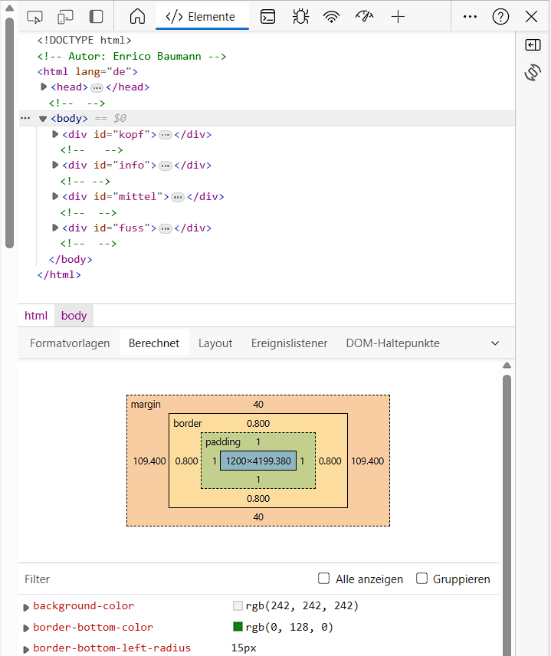Click into the Filter input field
Image resolution: width=551 pixels, height=656 pixels.
pos(153,579)
